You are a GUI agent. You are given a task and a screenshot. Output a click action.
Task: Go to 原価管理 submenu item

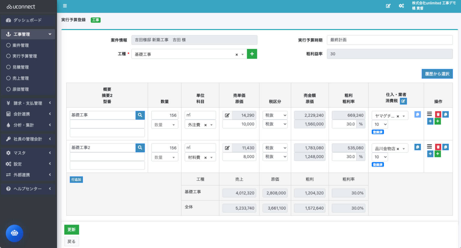(x=20, y=89)
